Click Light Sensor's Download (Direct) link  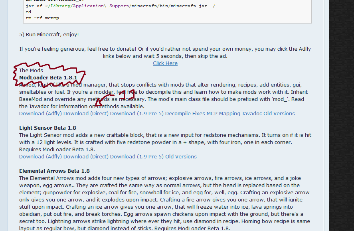pos(86,157)
